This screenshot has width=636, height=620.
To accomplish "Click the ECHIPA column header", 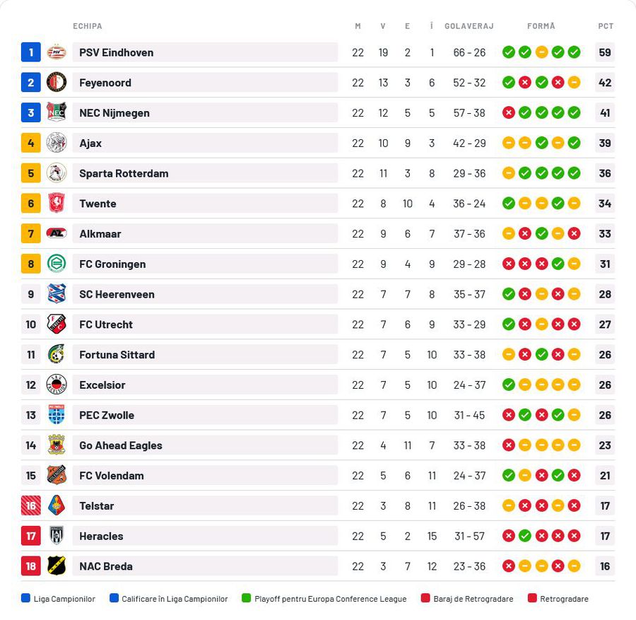I will (88, 26).
